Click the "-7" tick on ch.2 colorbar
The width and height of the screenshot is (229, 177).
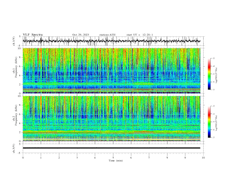(x=213, y=138)
